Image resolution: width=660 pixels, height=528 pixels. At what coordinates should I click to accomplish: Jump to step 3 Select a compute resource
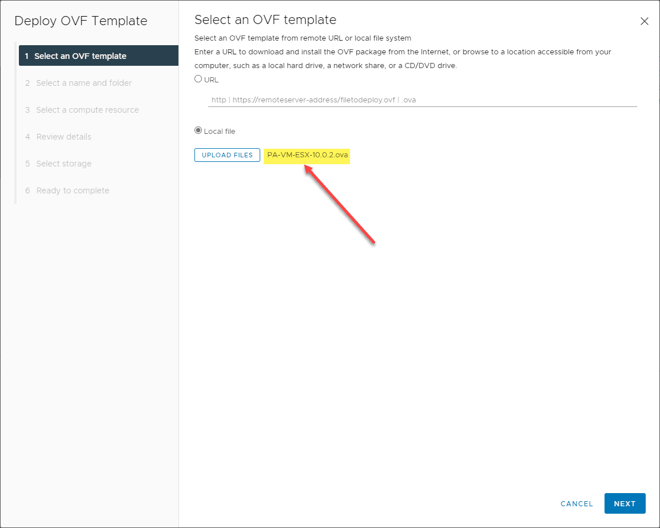tap(87, 110)
